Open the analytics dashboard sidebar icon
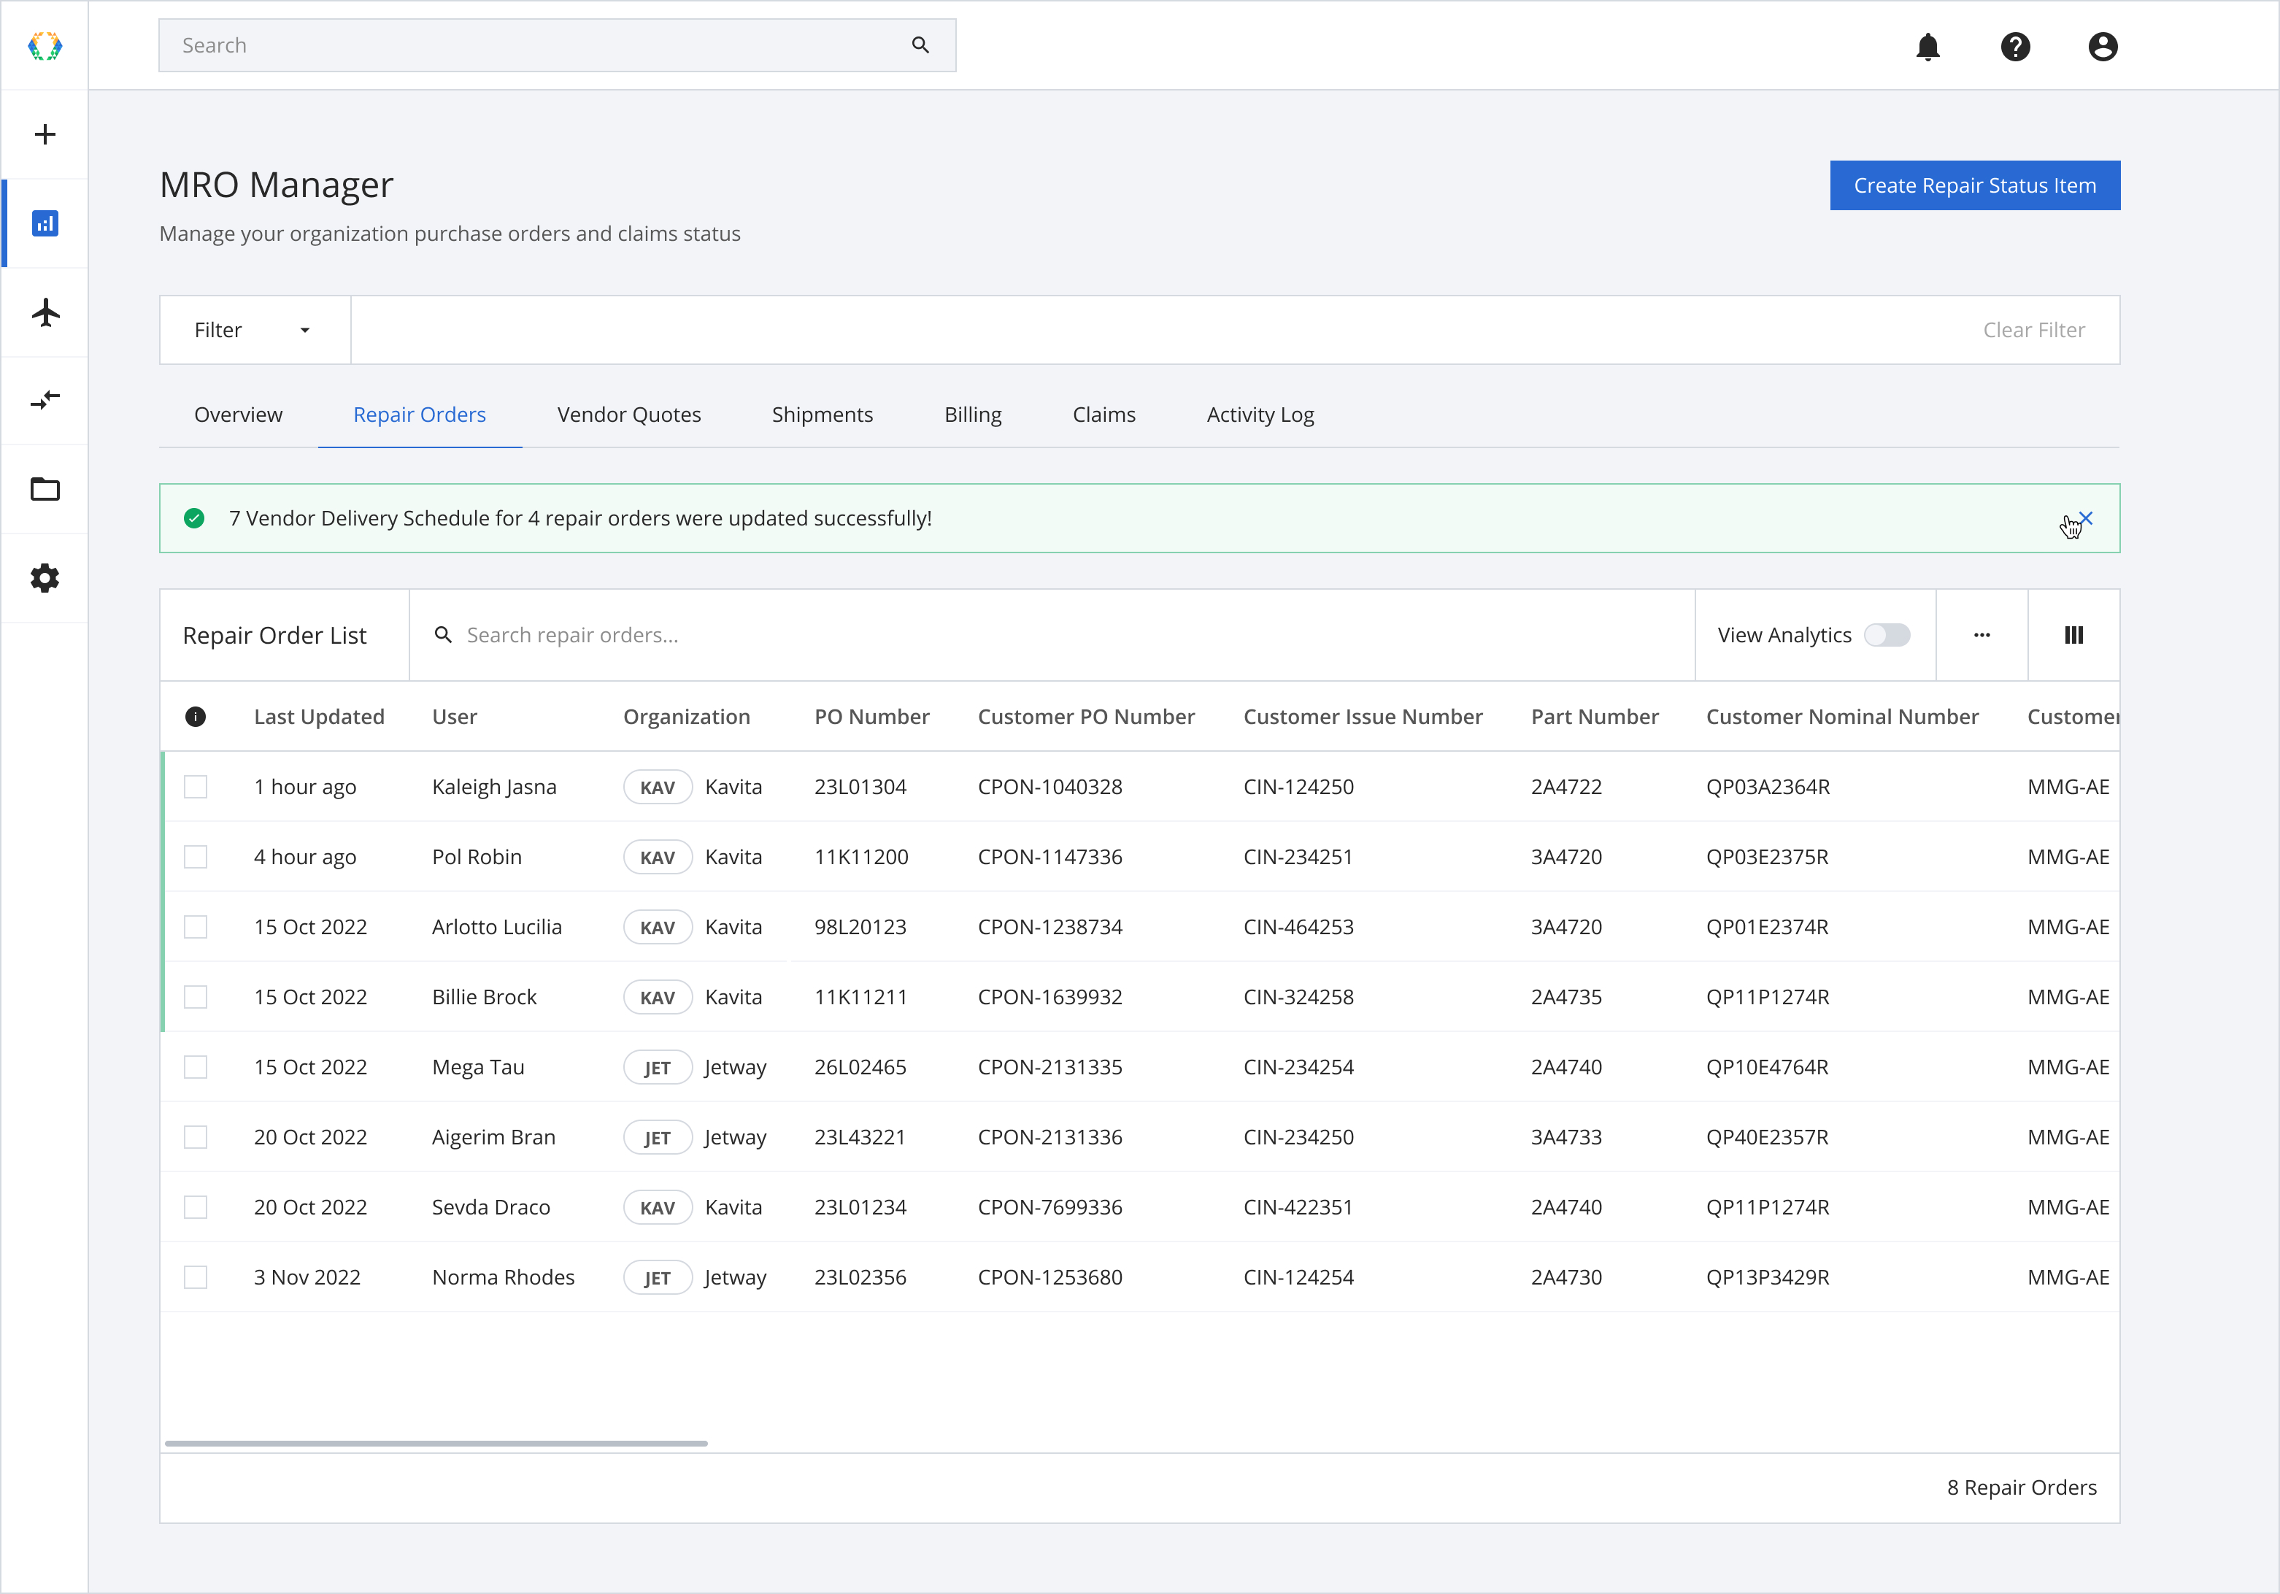The height and width of the screenshot is (1594, 2280). point(45,223)
